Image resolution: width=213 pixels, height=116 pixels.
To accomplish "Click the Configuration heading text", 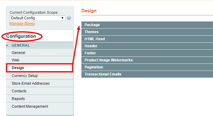I will (21, 36).
